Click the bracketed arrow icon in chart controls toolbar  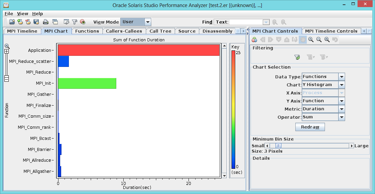point(295,40)
